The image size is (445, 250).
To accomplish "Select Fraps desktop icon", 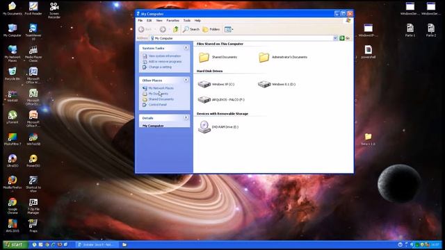I will point(33,226).
